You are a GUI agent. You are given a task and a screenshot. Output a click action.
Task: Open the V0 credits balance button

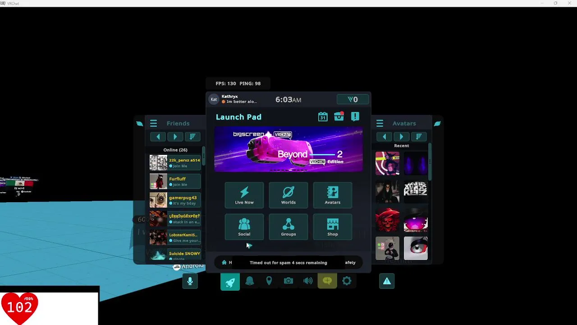point(353,99)
